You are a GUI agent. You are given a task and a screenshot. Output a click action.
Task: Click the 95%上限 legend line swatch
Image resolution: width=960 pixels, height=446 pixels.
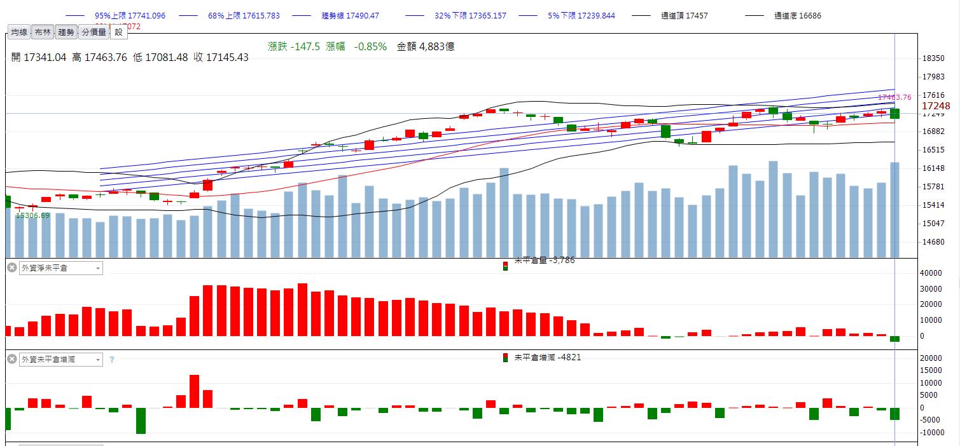point(75,15)
